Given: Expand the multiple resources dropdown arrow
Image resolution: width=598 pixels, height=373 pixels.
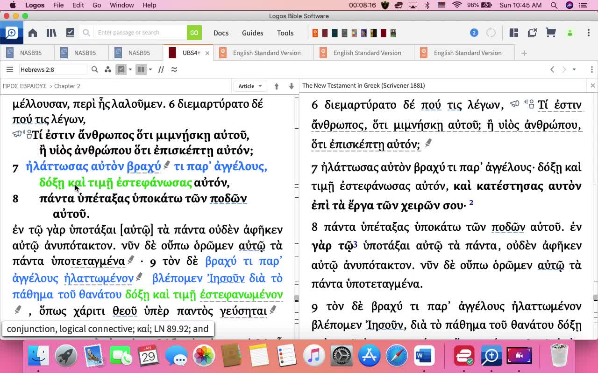Looking at the screenshot, I should point(150,69).
